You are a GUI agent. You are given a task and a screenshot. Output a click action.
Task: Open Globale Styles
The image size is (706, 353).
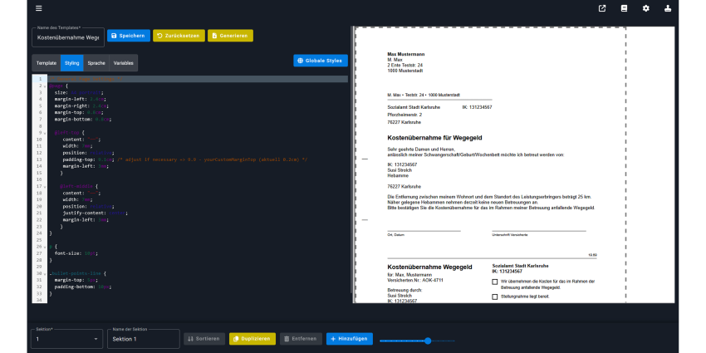point(320,61)
